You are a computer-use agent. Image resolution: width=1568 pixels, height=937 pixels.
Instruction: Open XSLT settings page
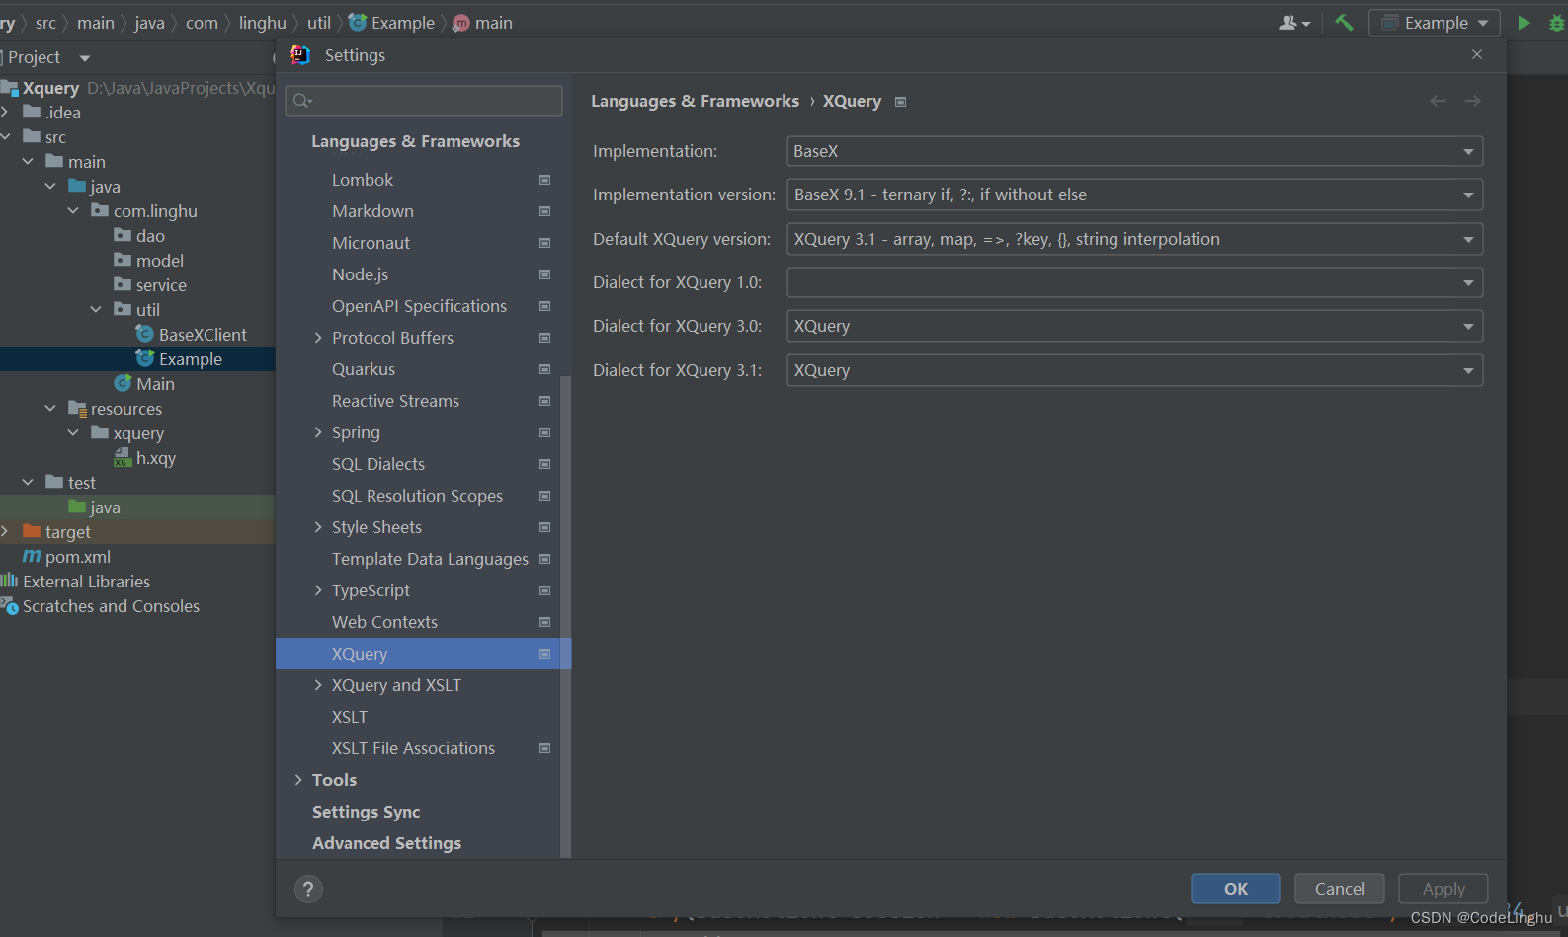[350, 717]
